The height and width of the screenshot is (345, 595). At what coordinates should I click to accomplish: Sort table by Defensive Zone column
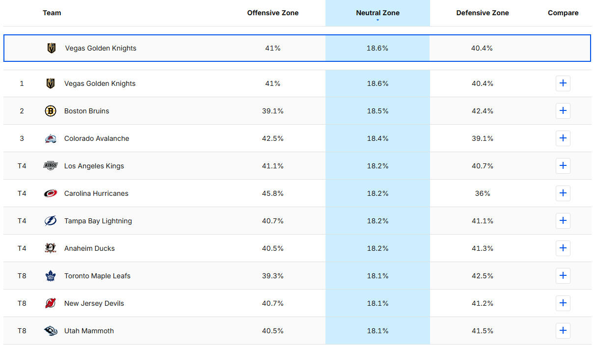[x=482, y=13]
